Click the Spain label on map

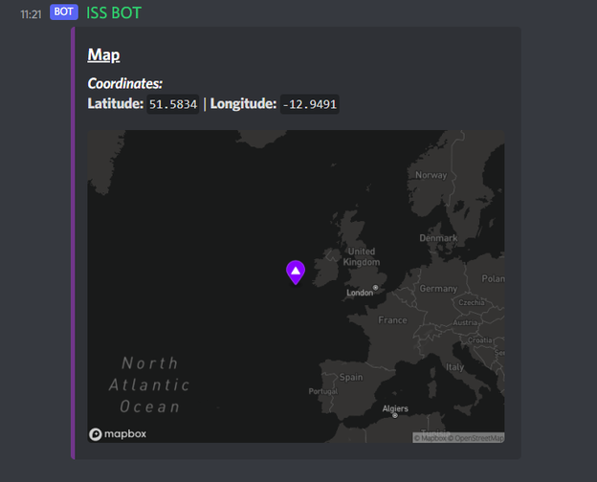point(351,378)
